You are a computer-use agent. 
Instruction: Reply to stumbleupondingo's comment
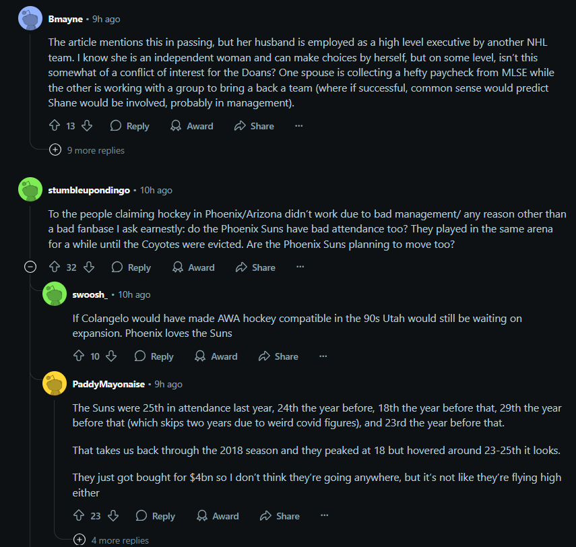(x=131, y=267)
